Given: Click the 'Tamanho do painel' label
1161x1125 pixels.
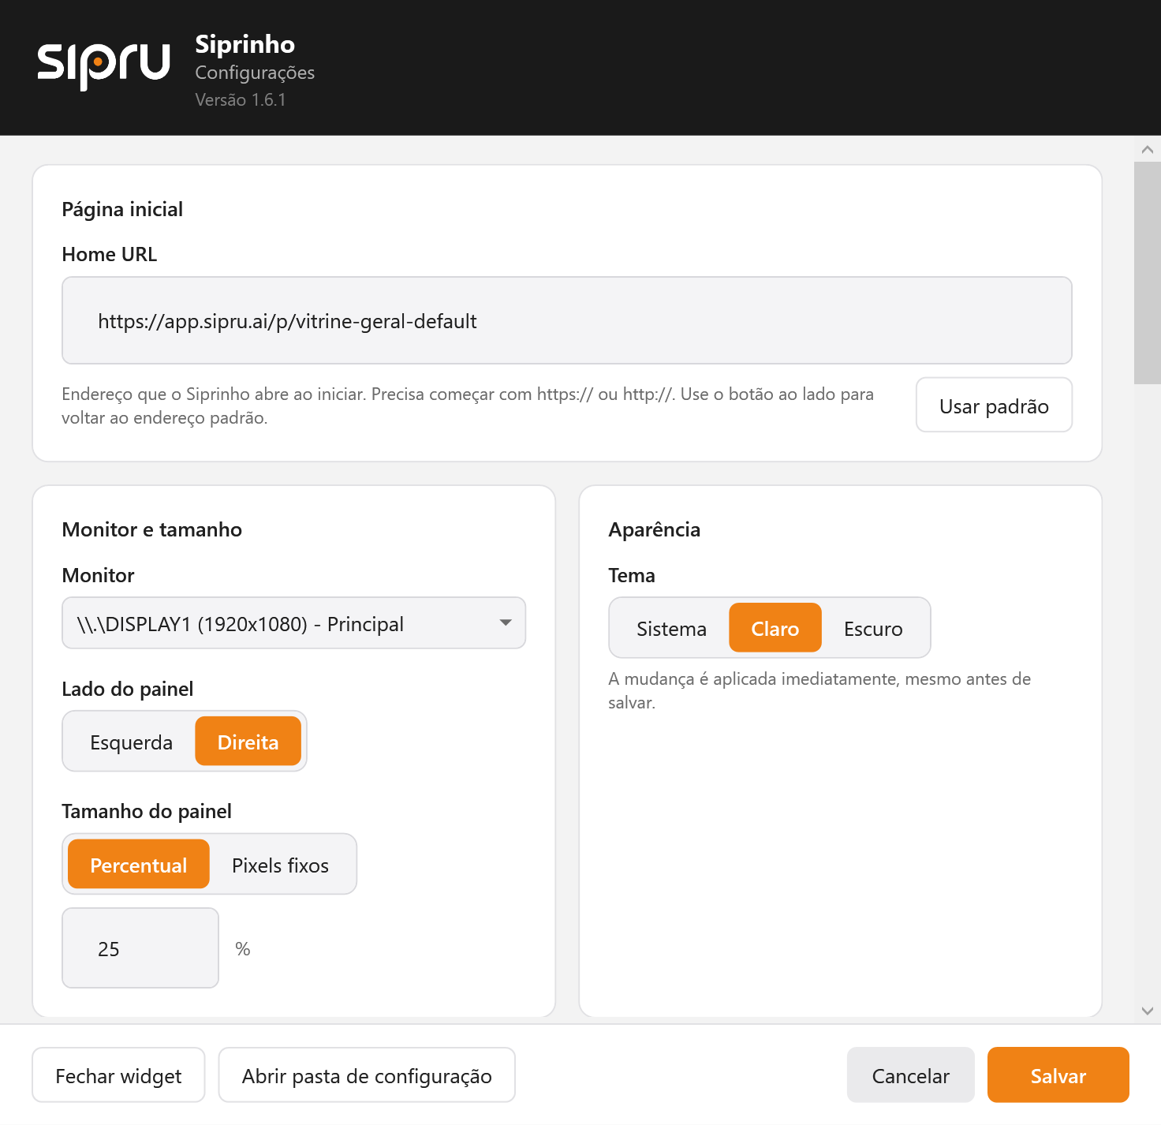Looking at the screenshot, I should pyautogui.click(x=147, y=811).
